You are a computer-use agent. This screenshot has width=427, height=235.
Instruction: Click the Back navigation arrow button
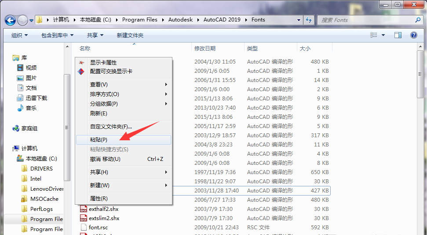(x=11, y=20)
